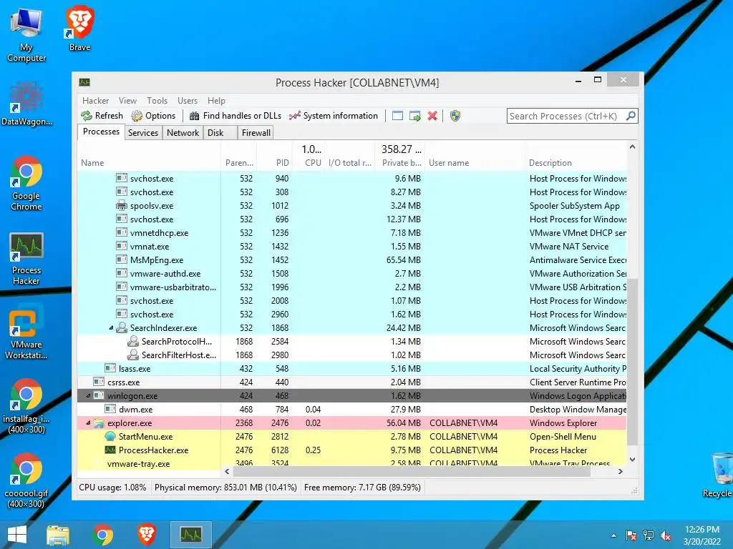Image resolution: width=733 pixels, height=549 pixels.
Task: Click the muted volume tray icon
Action: (665, 535)
